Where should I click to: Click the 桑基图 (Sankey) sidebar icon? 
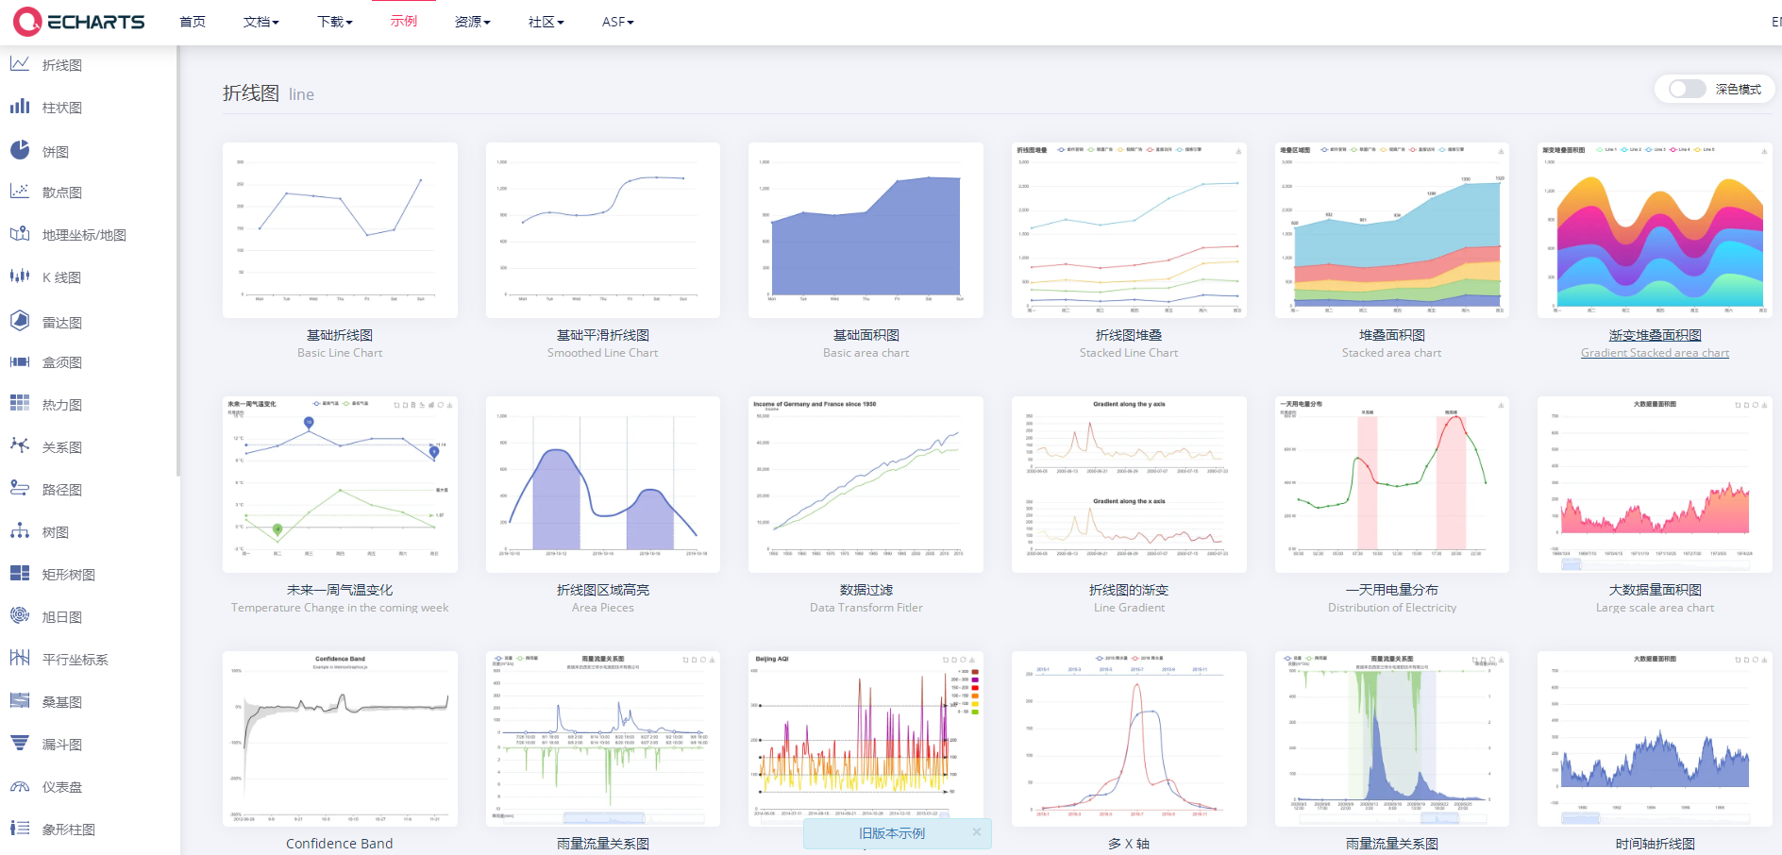pyautogui.click(x=20, y=701)
